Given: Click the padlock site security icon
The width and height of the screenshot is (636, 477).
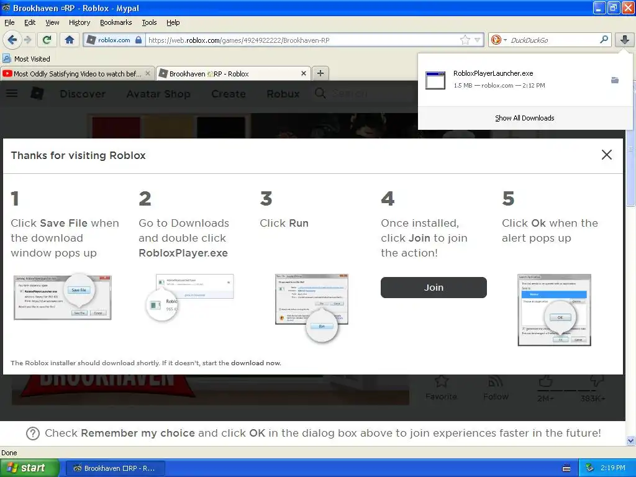Looking at the screenshot, I should click(139, 40).
